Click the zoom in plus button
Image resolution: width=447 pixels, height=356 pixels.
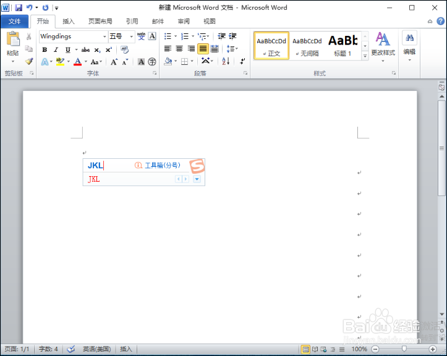pos(432,349)
